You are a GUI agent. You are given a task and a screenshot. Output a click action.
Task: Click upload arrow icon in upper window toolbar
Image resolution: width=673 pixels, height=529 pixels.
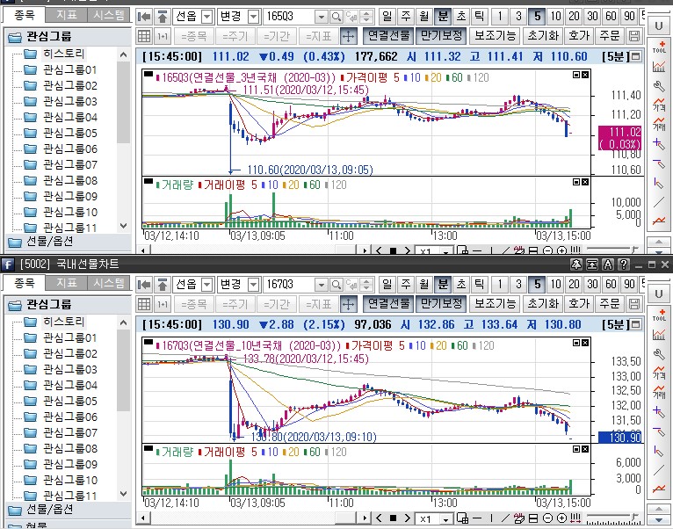(163, 17)
